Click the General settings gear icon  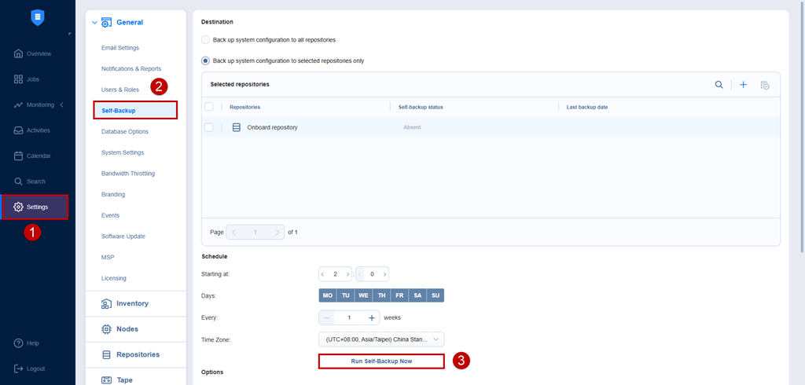point(106,23)
